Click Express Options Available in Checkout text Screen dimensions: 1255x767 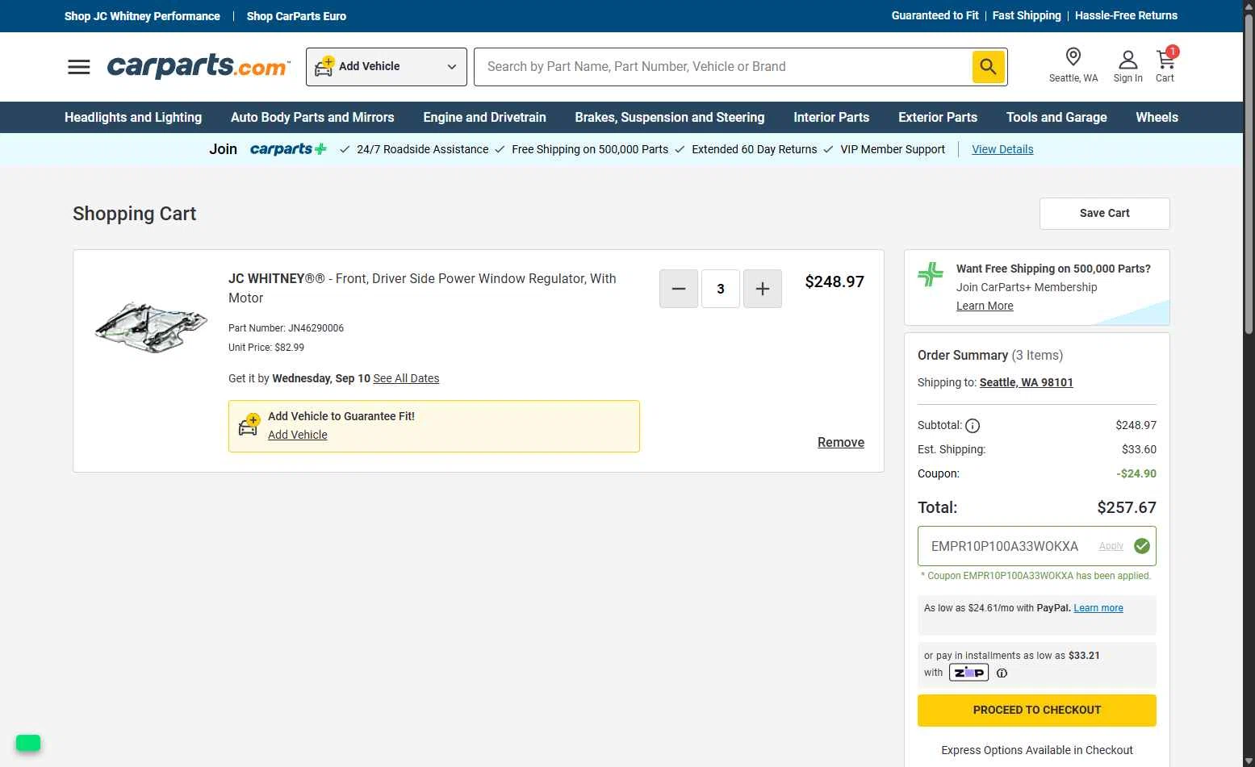pos(1036,750)
